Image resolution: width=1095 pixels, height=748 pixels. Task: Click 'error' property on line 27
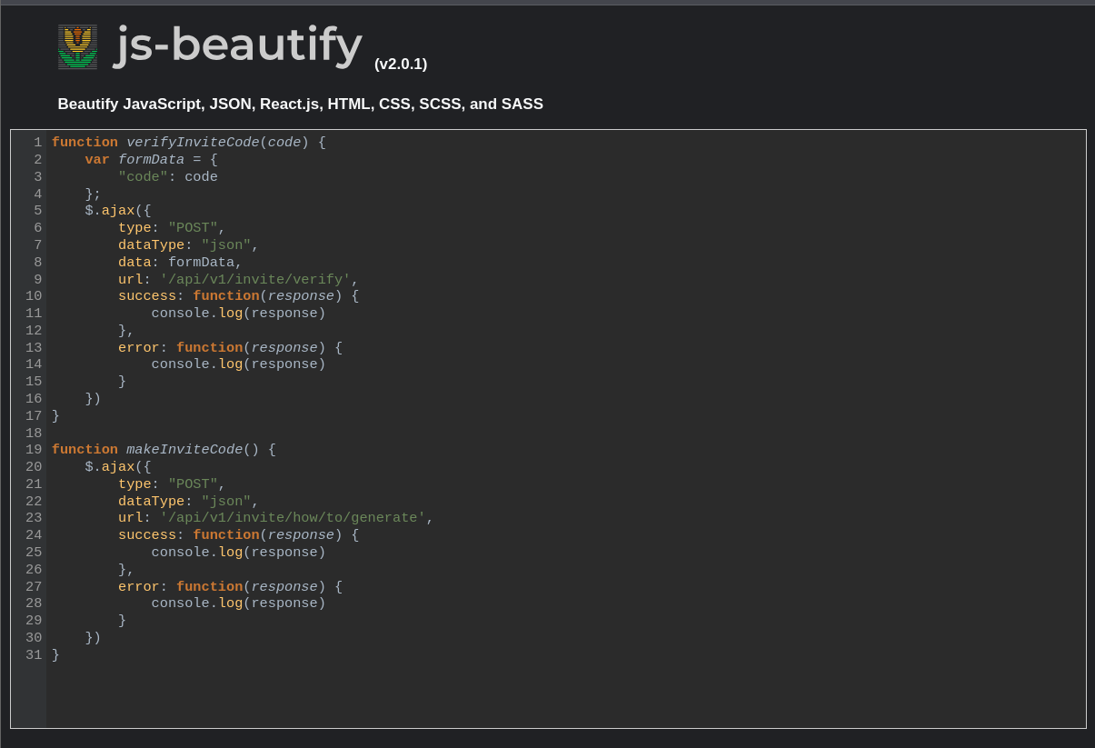click(139, 587)
